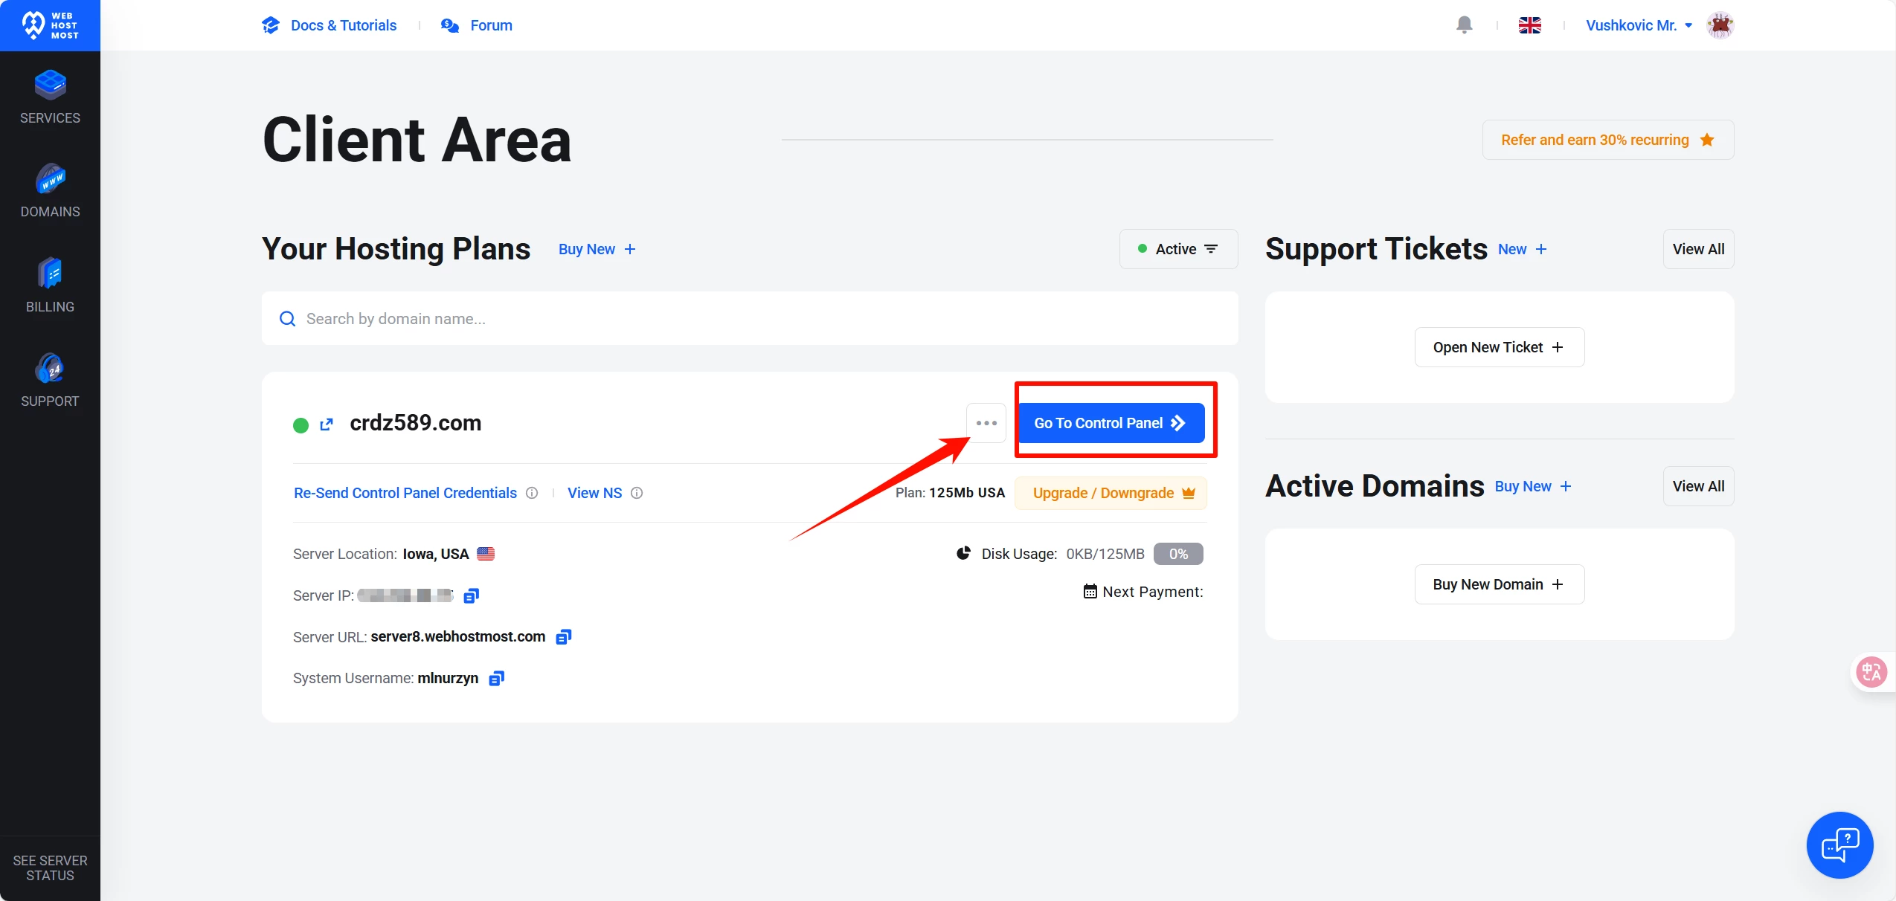Open the three-dots menu for crdz589.com
This screenshot has height=901, width=1896.
point(986,423)
